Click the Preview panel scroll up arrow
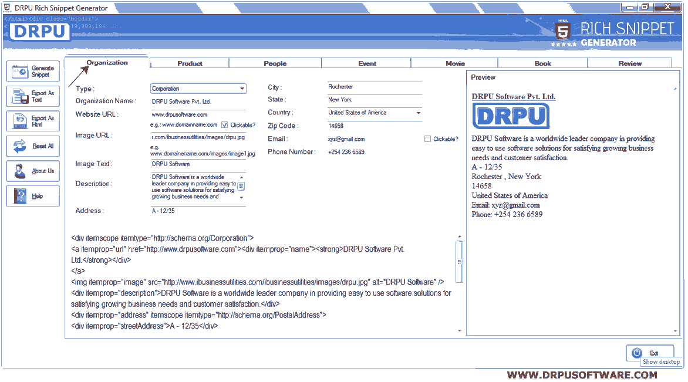Image resolution: width=688 pixels, height=382 pixels. [675, 89]
